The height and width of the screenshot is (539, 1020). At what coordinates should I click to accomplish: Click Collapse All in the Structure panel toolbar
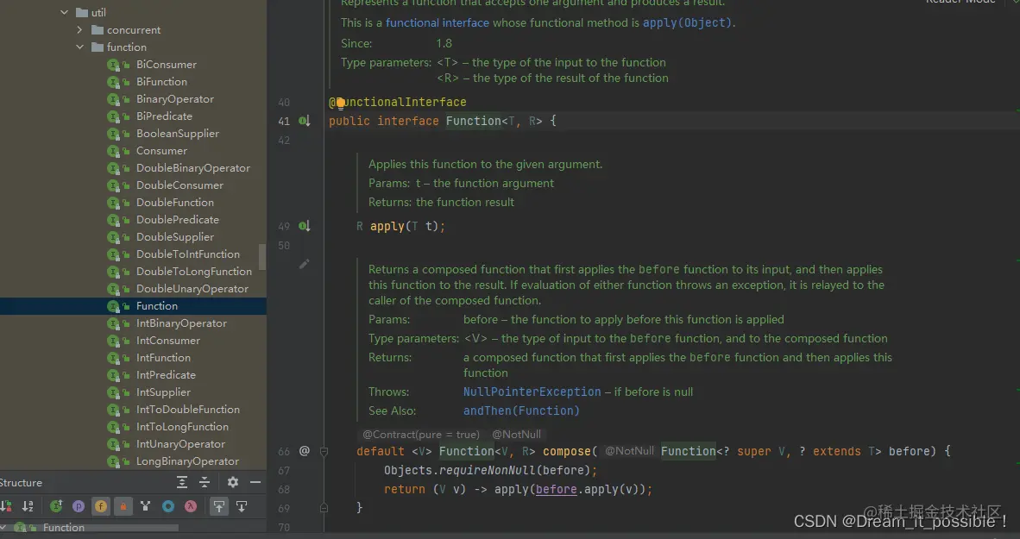tap(205, 483)
